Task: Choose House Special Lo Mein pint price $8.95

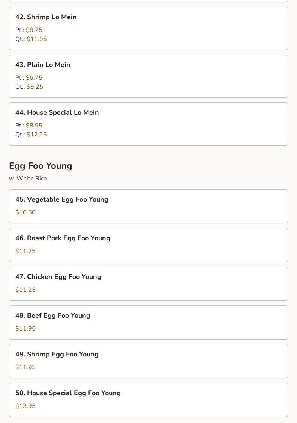Action: [x=34, y=126]
